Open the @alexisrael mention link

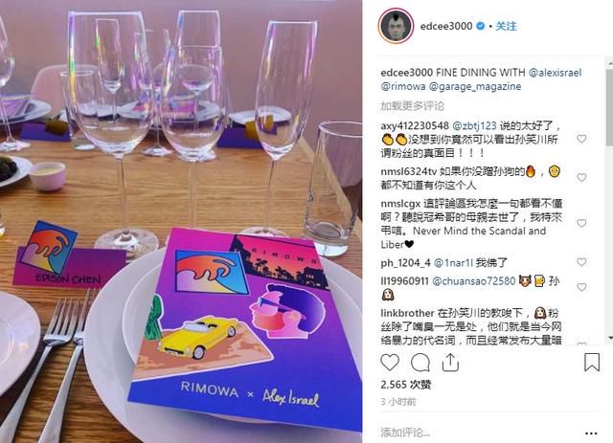(556, 73)
